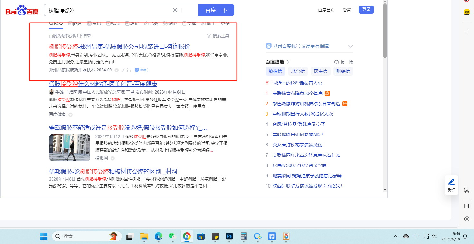Screen dimensions: 474x244
Task: Expand the login prompt chevron
Action: point(351,46)
